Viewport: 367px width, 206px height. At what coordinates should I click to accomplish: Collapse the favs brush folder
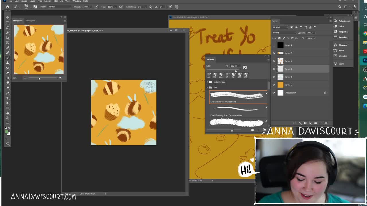pos(208,87)
